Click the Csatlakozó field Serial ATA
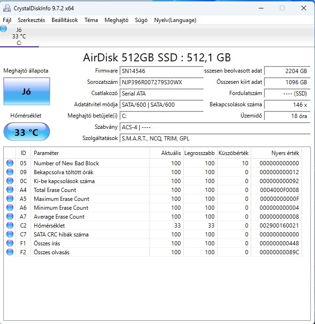The height and width of the screenshot is (324, 315). coord(162,93)
